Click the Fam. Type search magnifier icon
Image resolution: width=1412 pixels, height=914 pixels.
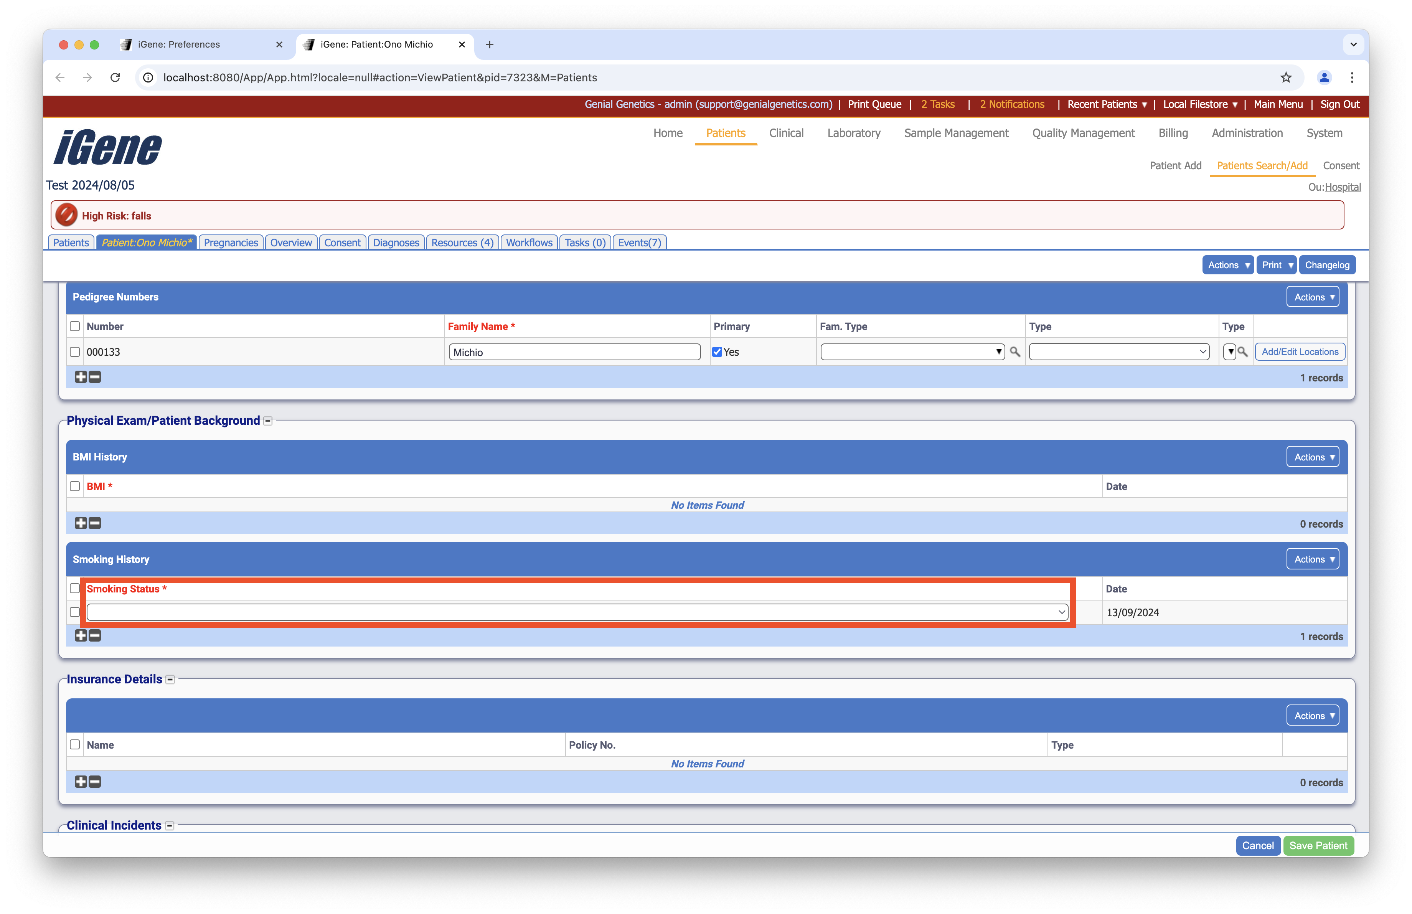coord(1015,352)
